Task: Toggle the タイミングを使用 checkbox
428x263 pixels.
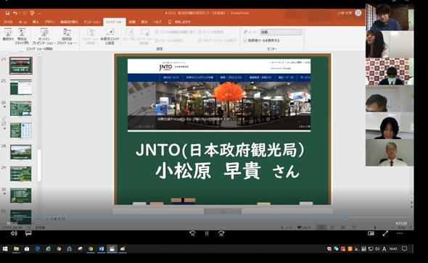Action: pos(199,32)
